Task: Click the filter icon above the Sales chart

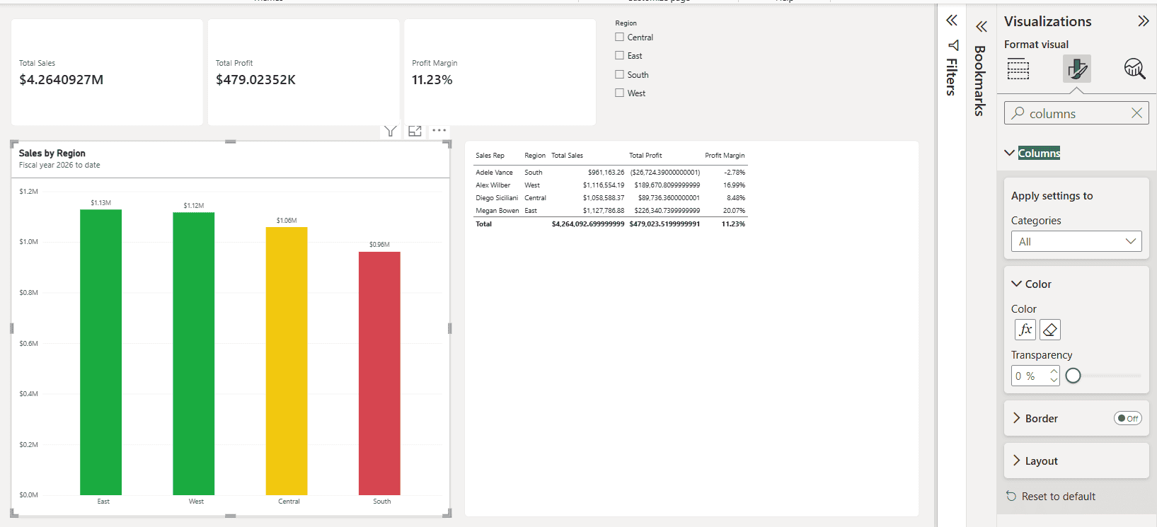Action: (x=390, y=131)
